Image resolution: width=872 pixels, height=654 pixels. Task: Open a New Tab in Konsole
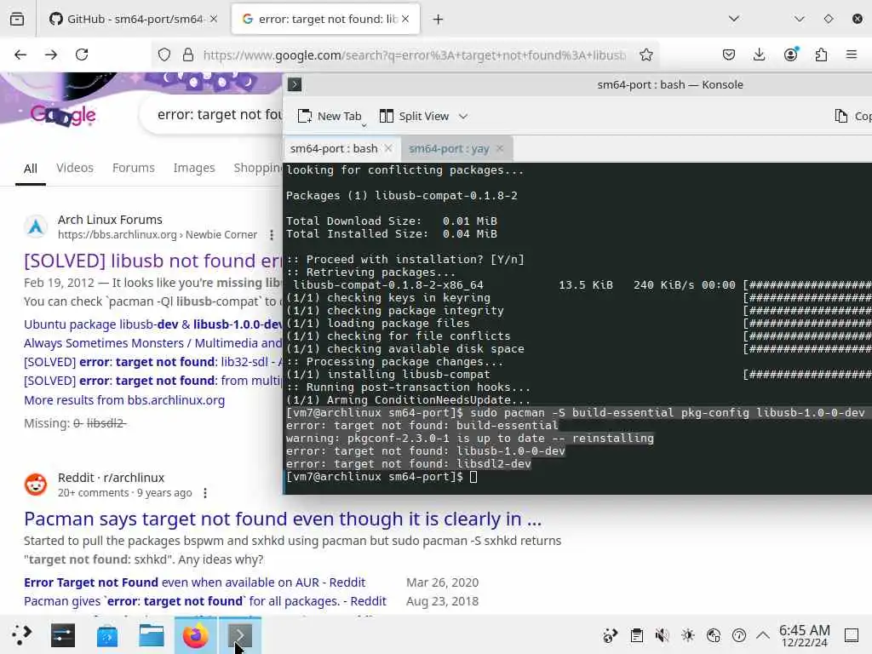[x=330, y=116]
